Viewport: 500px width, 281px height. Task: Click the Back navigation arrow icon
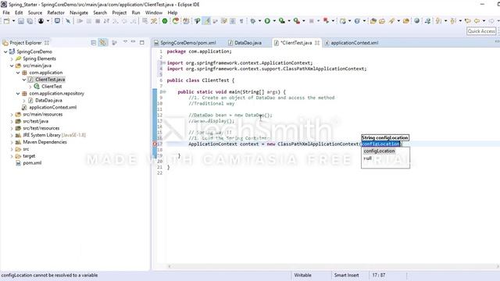[477, 21]
